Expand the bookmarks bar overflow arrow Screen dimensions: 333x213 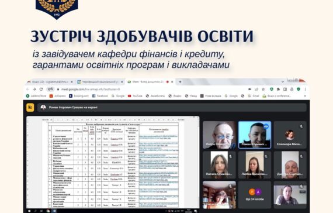point(305,96)
